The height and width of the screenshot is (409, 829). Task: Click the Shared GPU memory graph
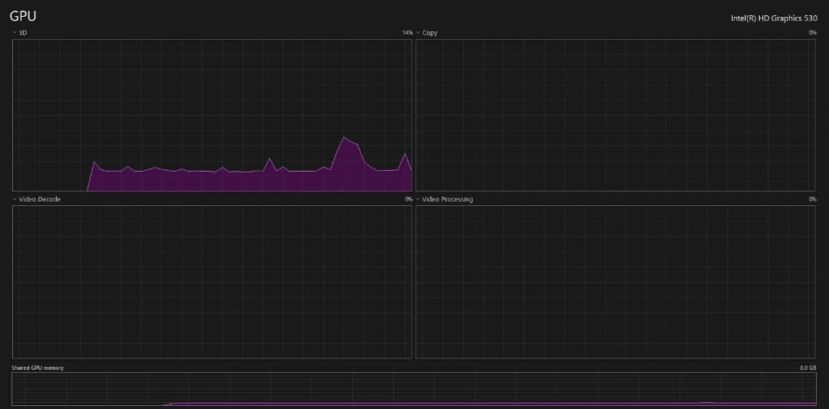(414, 390)
